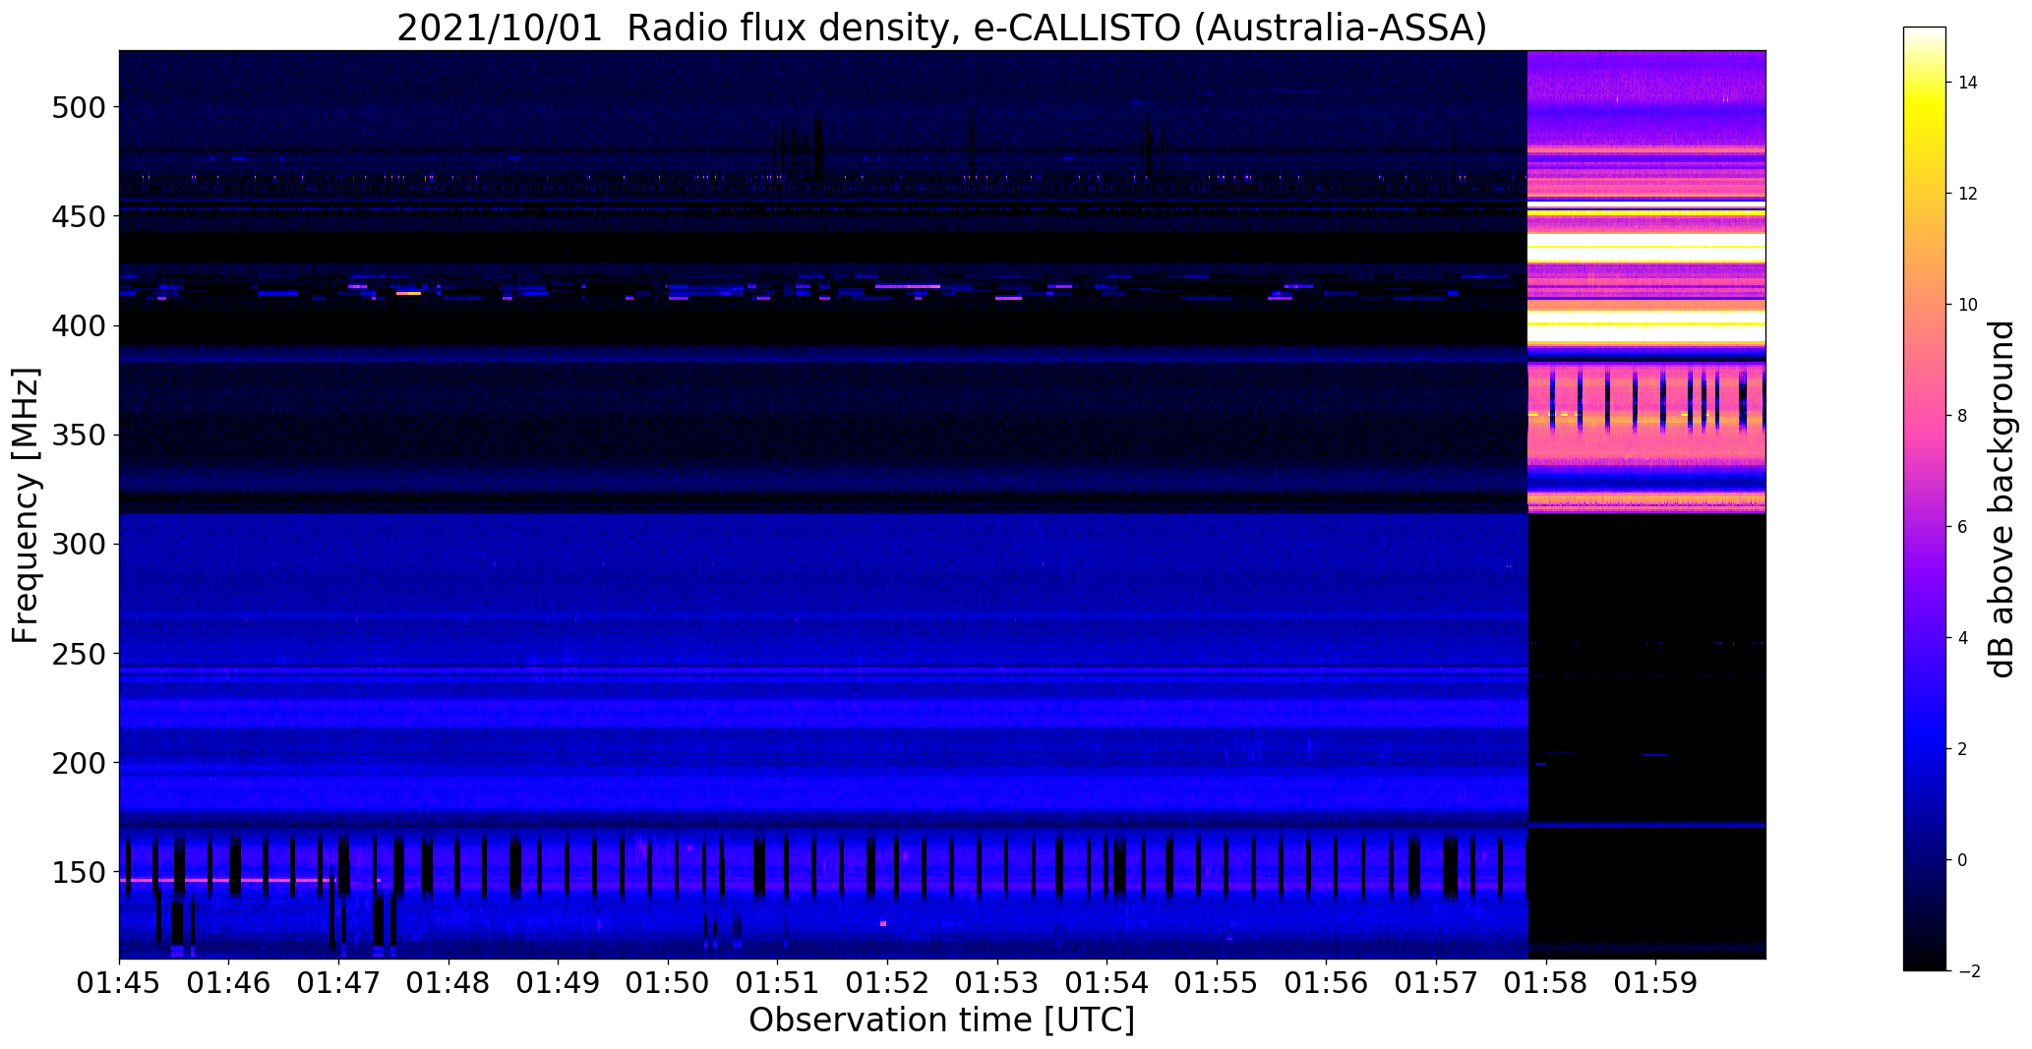Click the 01:50 time tick label

(x=668, y=983)
